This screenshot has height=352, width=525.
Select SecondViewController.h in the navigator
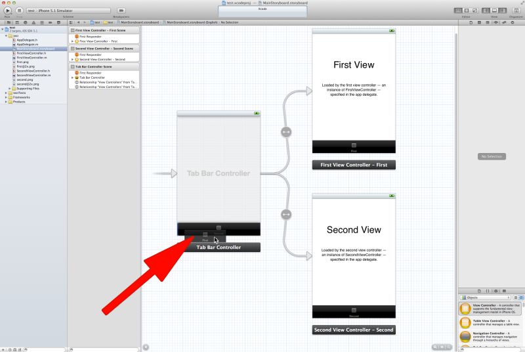point(33,71)
